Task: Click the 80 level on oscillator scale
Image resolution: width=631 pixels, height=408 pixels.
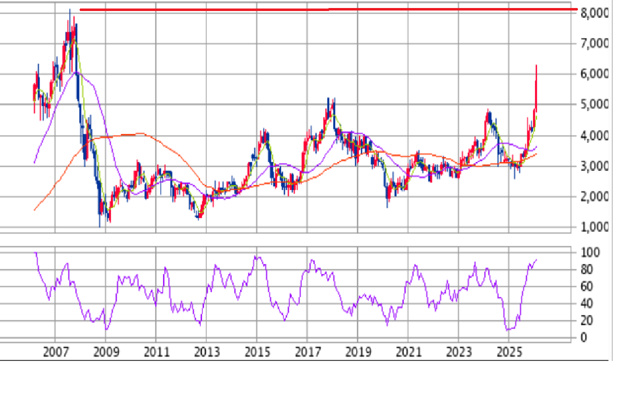Action: click(587, 270)
